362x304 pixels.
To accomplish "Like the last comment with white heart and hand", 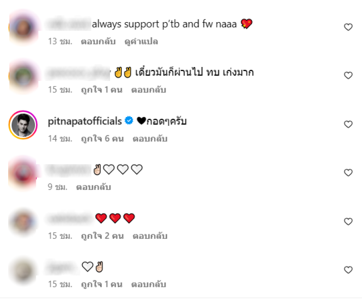I will click(348, 270).
